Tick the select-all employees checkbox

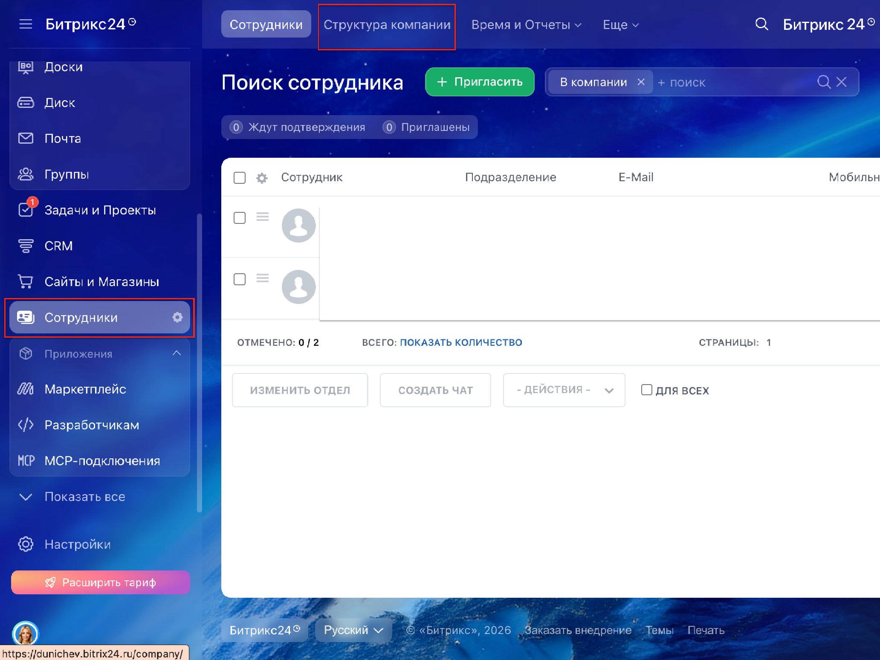click(240, 177)
